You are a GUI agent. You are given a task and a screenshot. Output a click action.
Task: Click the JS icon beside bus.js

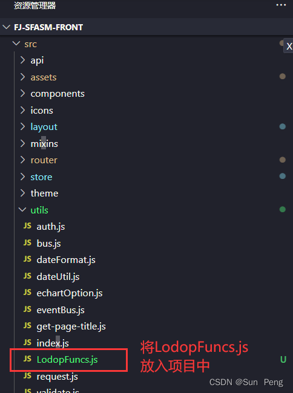point(27,242)
